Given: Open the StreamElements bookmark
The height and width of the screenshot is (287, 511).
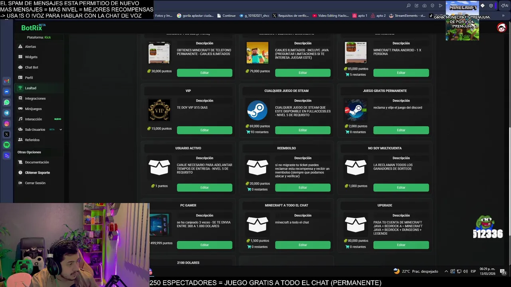Looking at the screenshot, I should [407, 16].
